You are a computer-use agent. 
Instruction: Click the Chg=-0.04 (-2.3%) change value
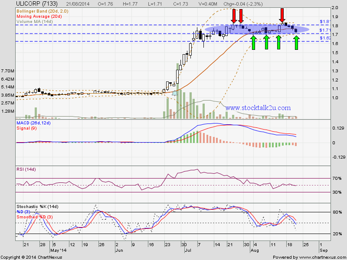243,4
